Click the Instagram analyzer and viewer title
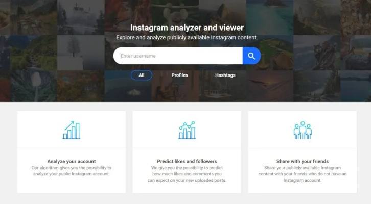The height and width of the screenshot is (204, 371). click(x=187, y=28)
